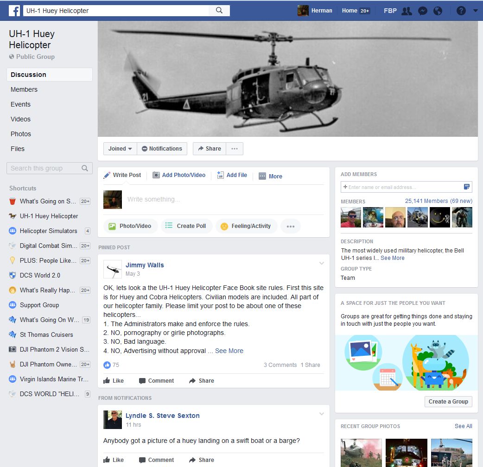Expand the description with See More

coord(393,258)
